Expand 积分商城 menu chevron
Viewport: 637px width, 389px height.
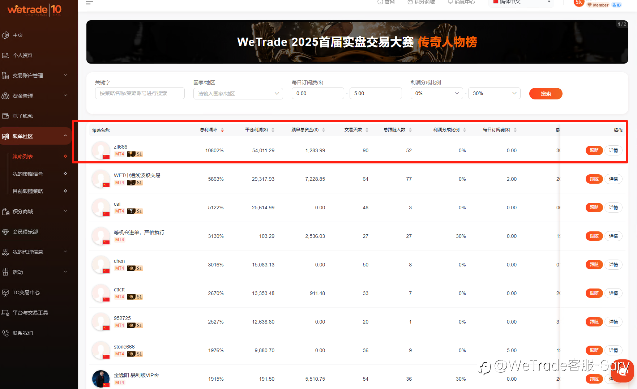[65, 211]
